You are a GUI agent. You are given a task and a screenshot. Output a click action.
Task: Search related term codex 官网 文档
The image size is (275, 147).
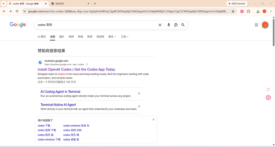click(73, 130)
